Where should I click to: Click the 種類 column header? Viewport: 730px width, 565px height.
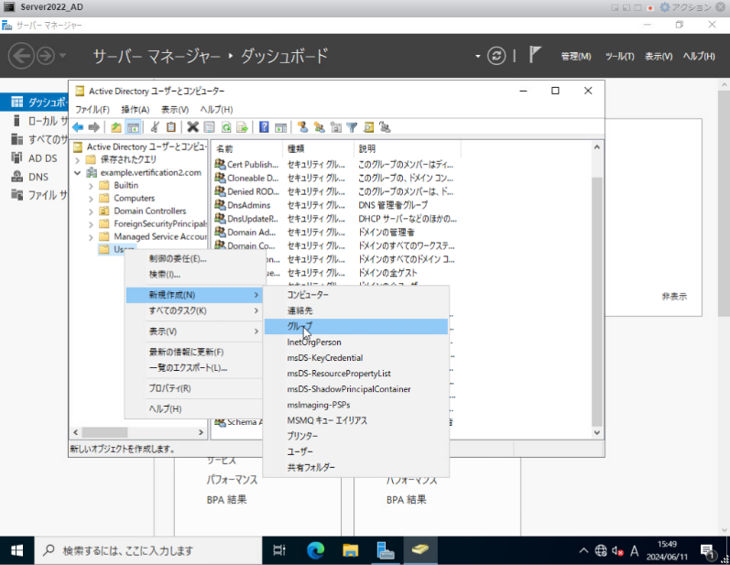pos(318,148)
